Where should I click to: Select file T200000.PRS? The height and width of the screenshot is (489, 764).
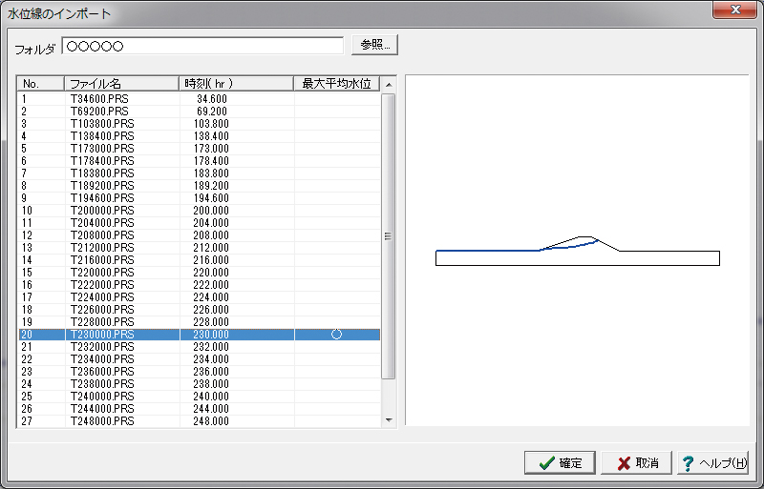click(x=102, y=211)
